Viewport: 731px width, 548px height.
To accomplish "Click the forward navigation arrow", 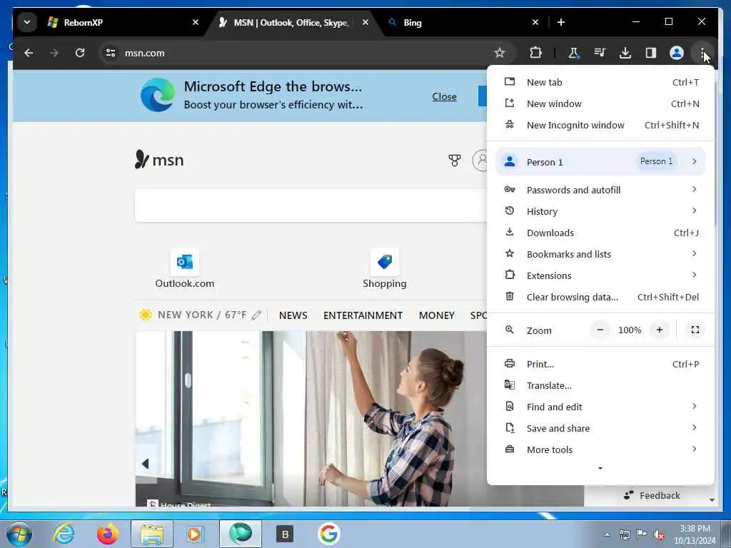I will point(54,53).
